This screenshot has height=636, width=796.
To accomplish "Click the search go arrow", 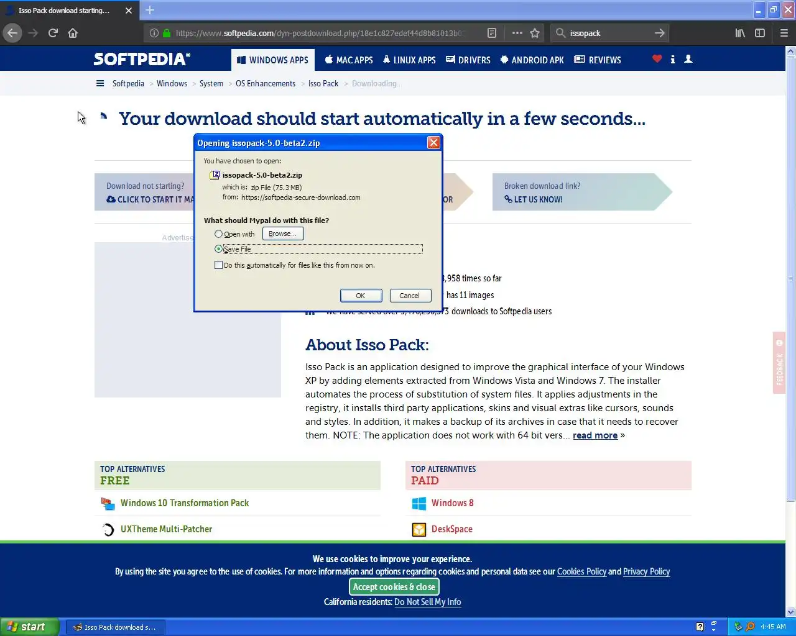I will coord(660,33).
